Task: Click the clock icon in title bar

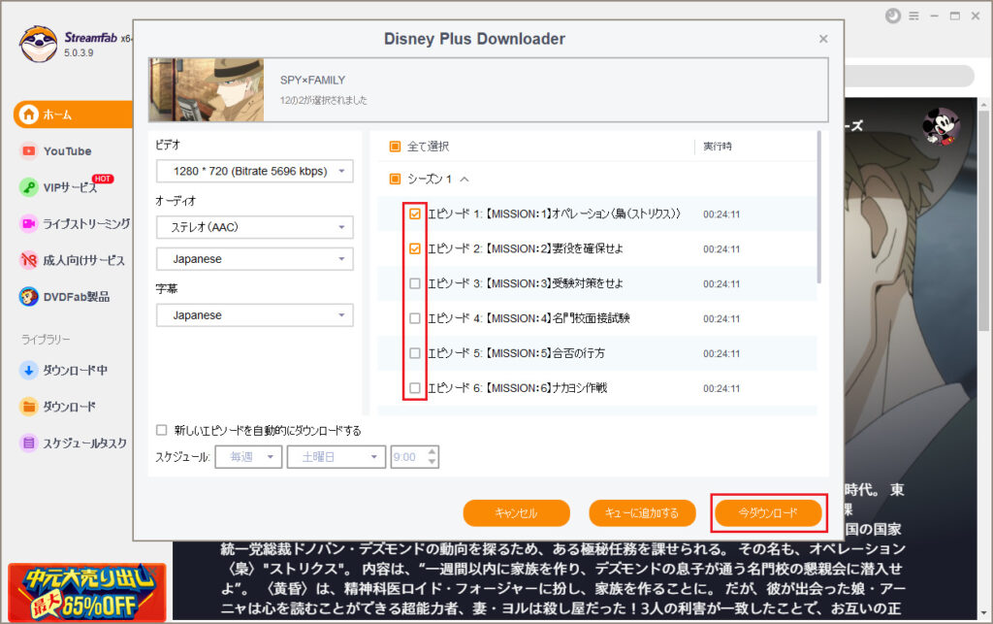Action: click(893, 16)
